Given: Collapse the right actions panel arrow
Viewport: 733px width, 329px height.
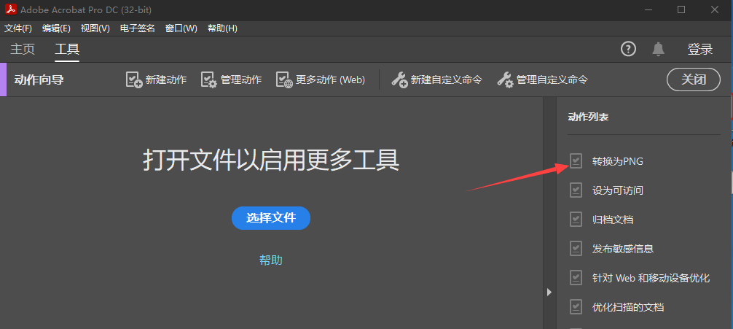Looking at the screenshot, I should [x=549, y=292].
